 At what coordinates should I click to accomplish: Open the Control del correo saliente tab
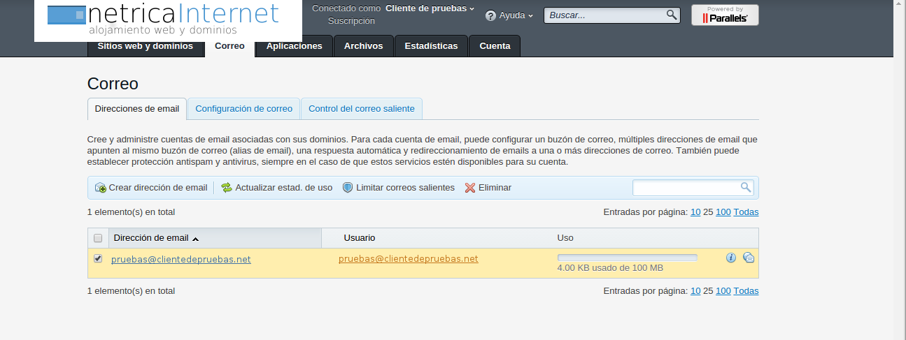361,109
